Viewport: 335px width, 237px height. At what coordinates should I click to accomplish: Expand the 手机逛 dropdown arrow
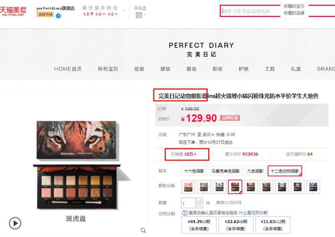point(145,14)
